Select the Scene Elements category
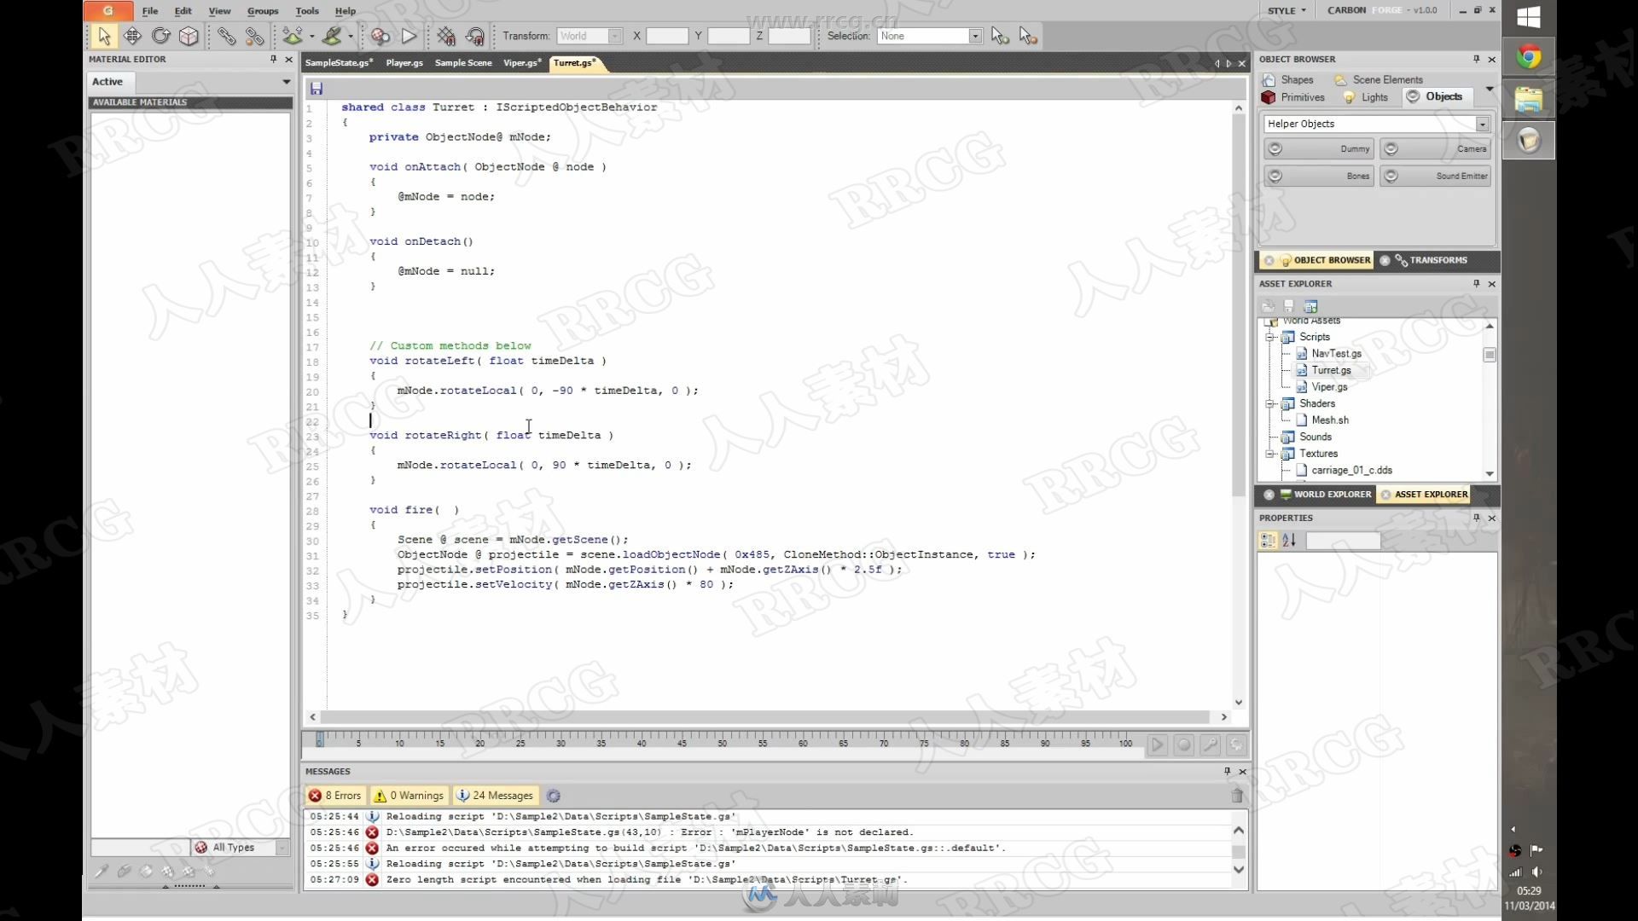This screenshot has width=1638, height=921. [x=1379, y=79]
